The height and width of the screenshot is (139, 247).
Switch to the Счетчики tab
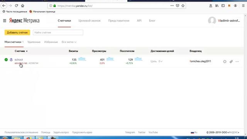[64, 20]
